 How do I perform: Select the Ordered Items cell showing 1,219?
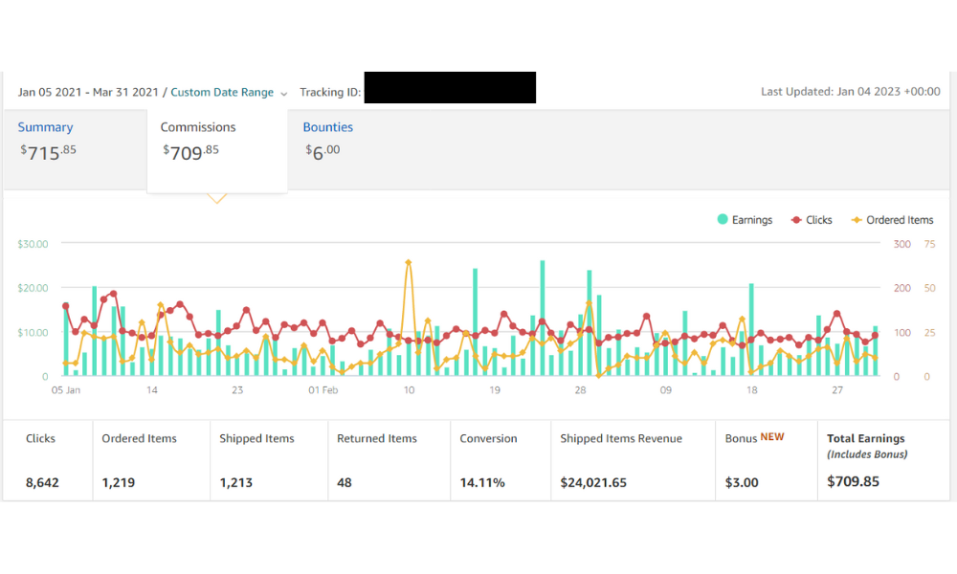click(151, 460)
